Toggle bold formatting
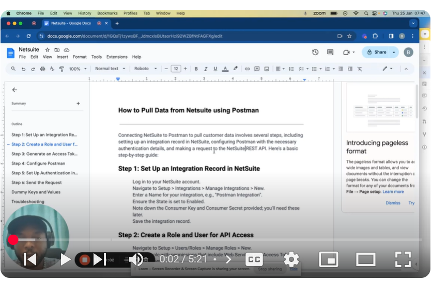 [x=196, y=69]
